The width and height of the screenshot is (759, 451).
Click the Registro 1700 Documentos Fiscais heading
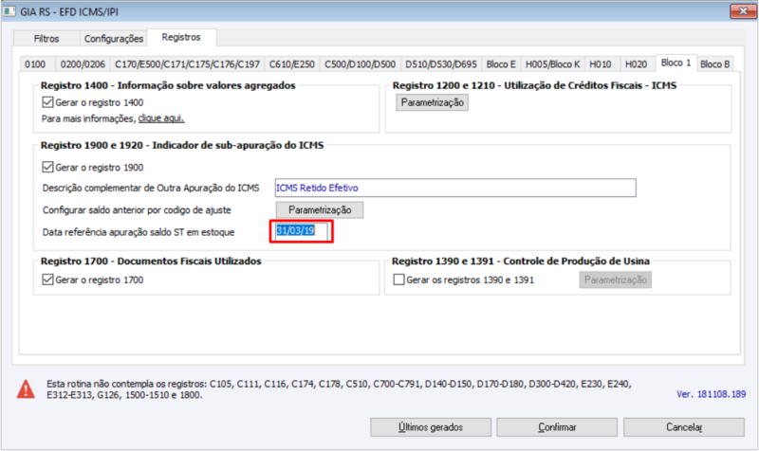click(x=151, y=261)
